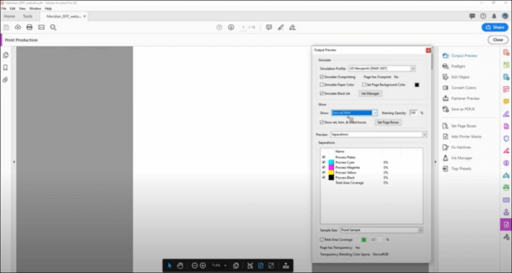Go to next page arrow
512x273 pixels.
231,27
